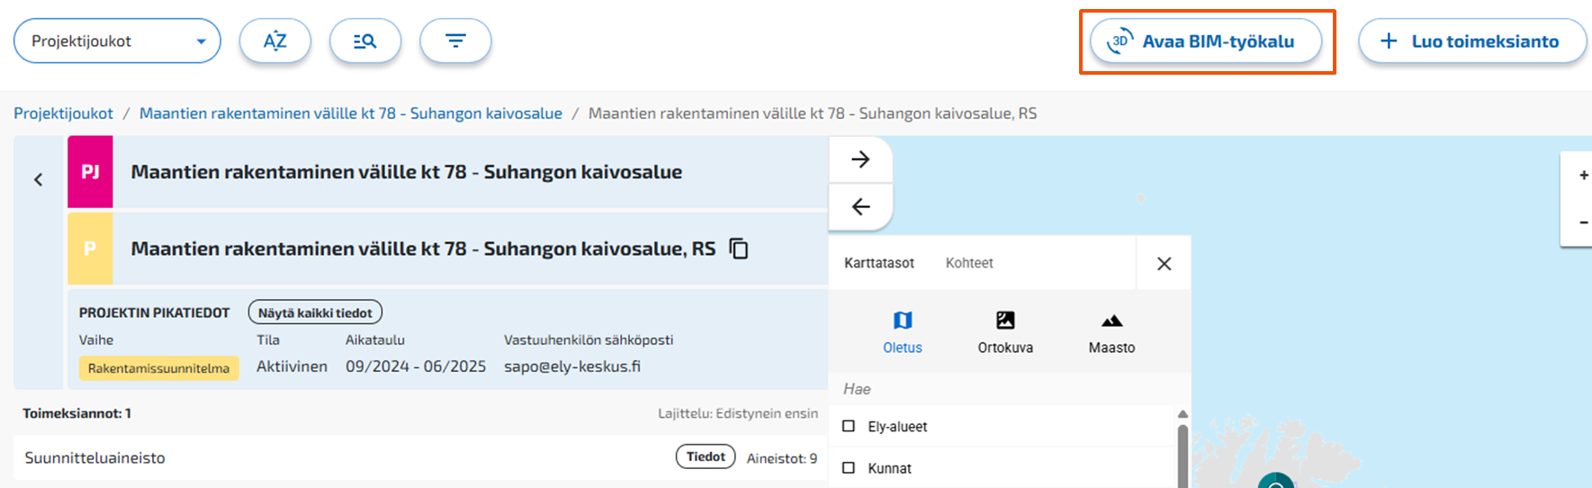Image resolution: width=1592 pixels, height=488 pixels.
Task: Select the Ortokuva basemap icon
Action: (x=1005, y=321)
